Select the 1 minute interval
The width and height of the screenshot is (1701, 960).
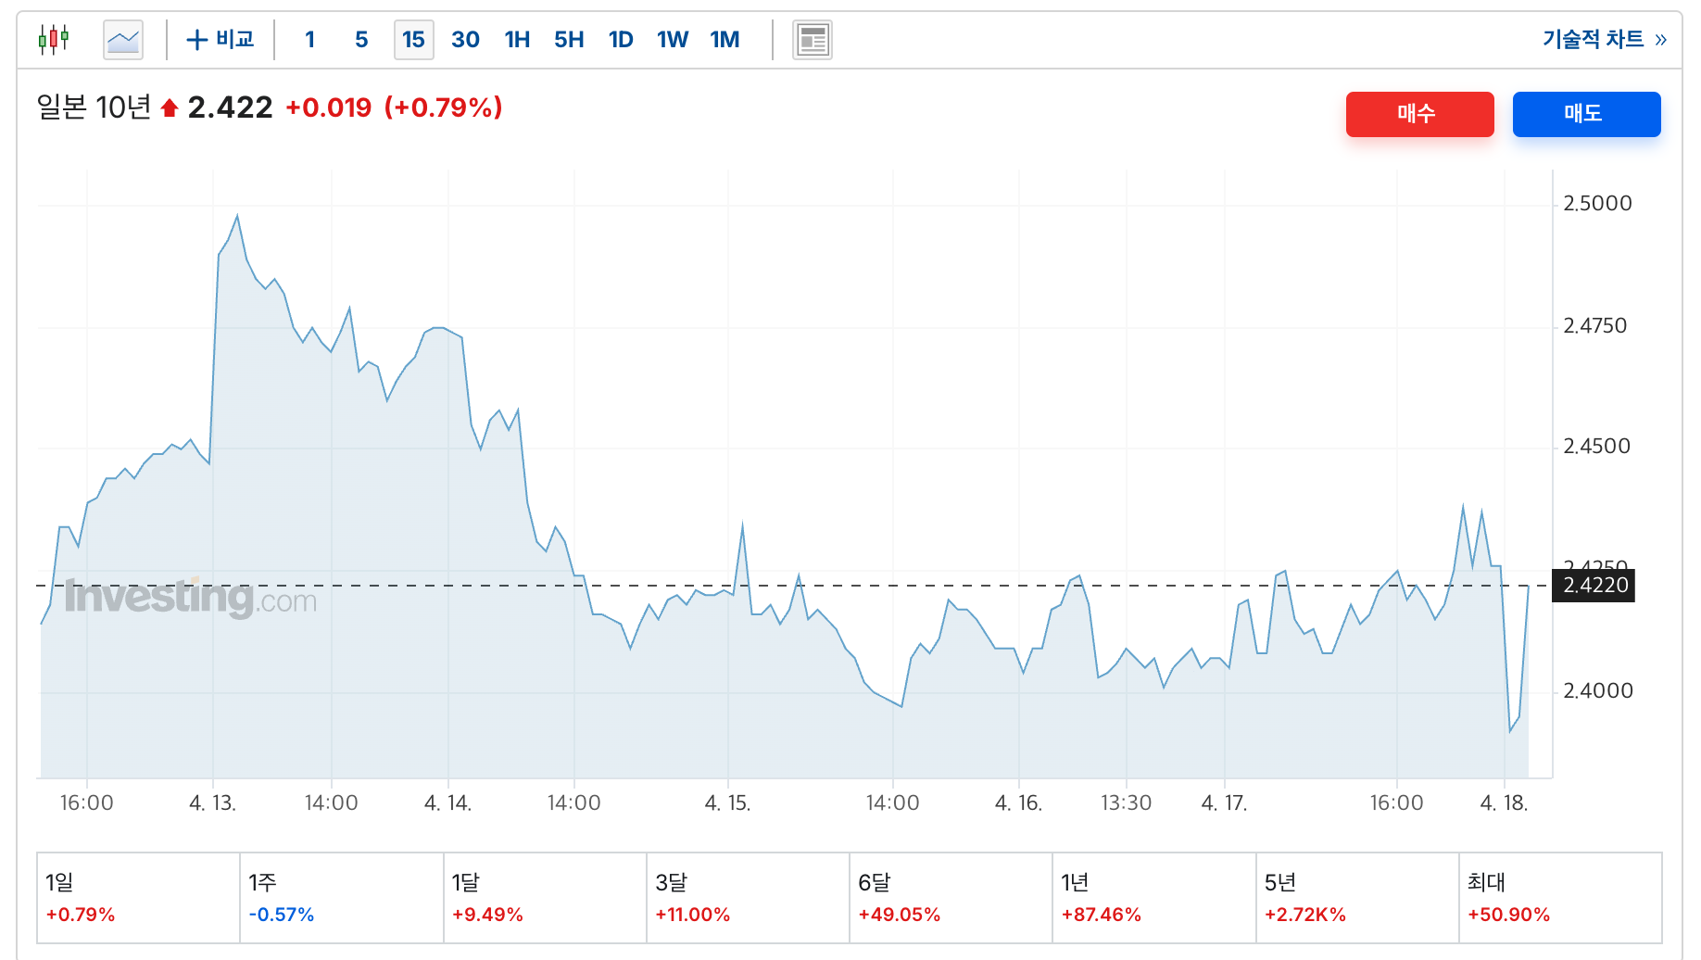pyautogui.click(x=310, y=40)
